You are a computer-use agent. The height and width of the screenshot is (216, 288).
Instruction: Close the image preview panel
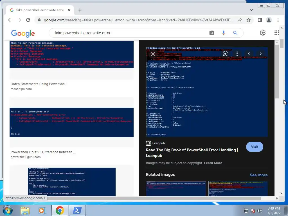153,54
